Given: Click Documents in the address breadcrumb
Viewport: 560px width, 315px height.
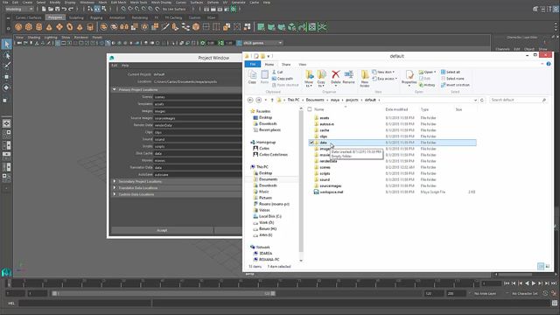Looking at the screenshot, I should point(315,100).
